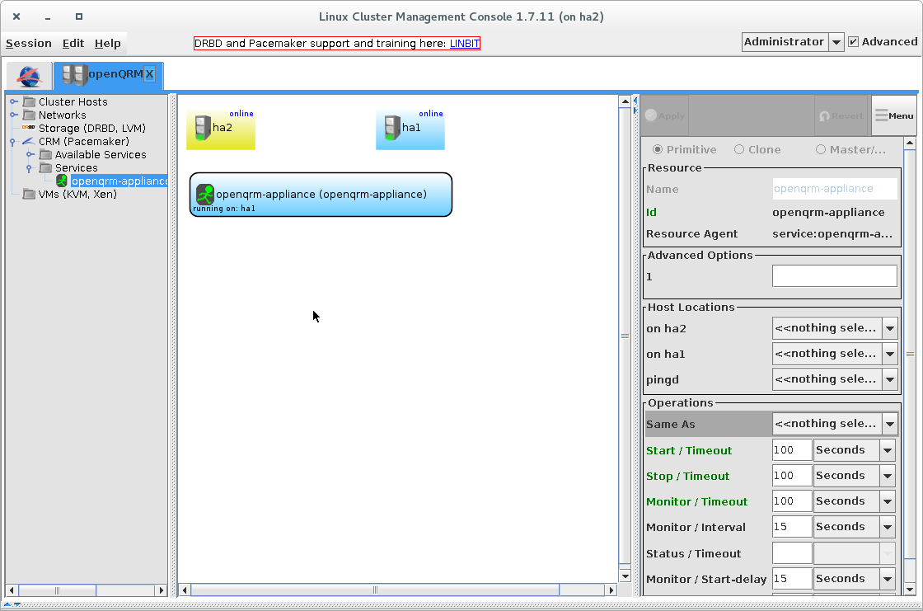Image resolution: width=923 pixels, height=611 pixels.
Task: Open the Session menu
Action: pyautogui.click(x=29, y=44)
